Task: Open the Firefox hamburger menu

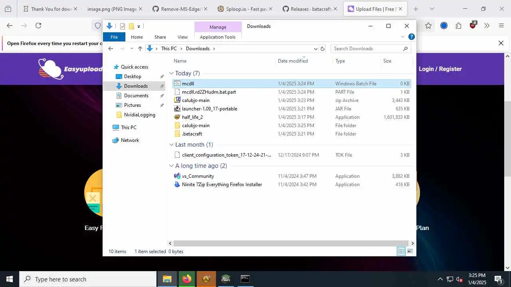Action: point(501,26)
